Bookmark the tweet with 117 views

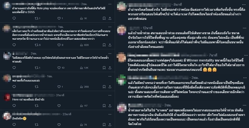tap(104, 106)
